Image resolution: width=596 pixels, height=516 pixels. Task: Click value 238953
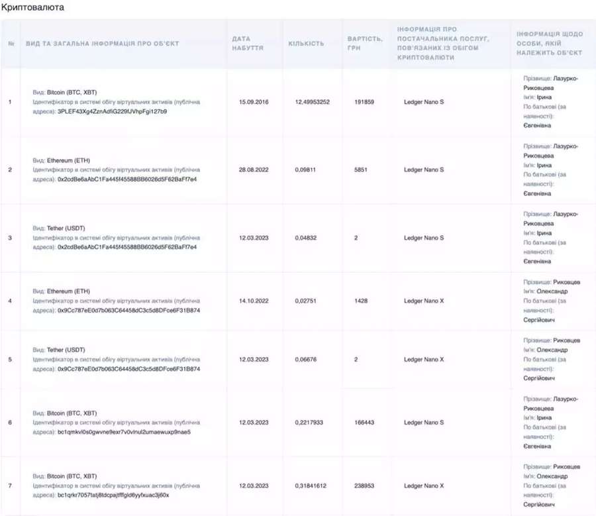[x=364, y=486]
